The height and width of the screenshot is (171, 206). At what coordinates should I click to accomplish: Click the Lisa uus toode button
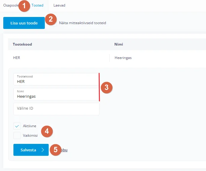coord(24,23)
